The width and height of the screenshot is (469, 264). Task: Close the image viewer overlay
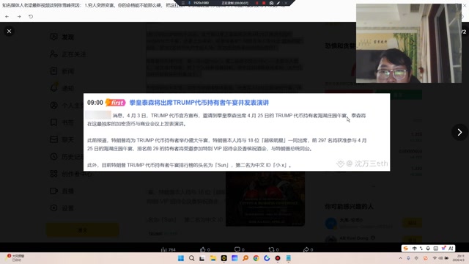pyautogui.click(x=9, y=31)
